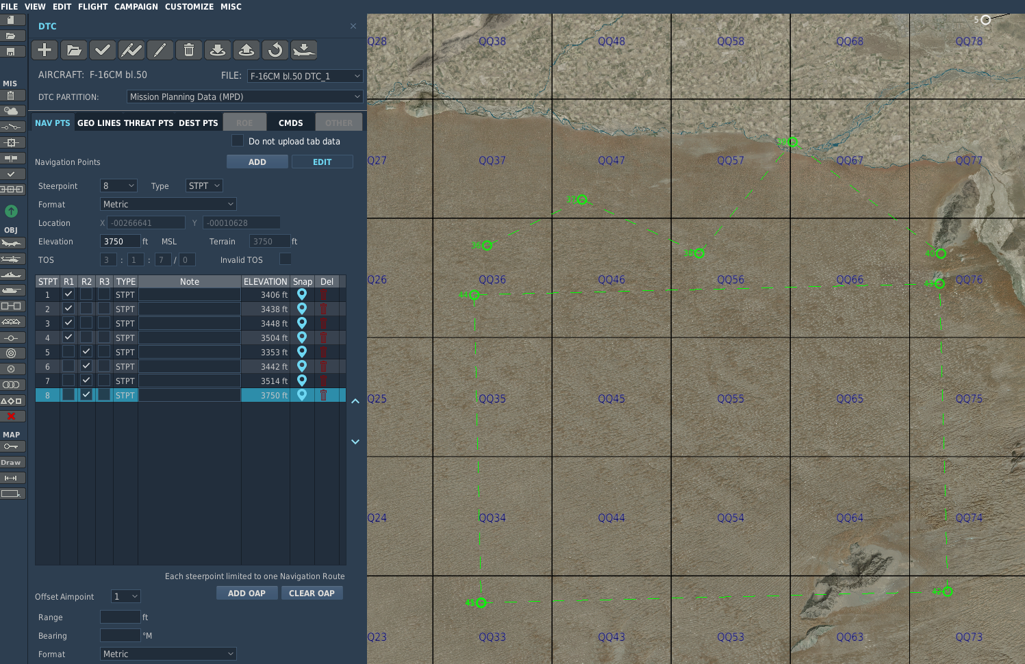The image size is (1025, 664).
Task: Select the airplane group tool under OBJ
Action: tap(12, 243)
